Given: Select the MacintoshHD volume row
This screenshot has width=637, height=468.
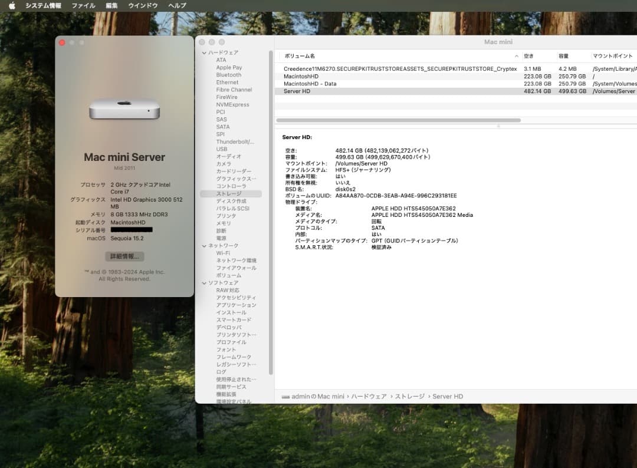Looking at the screenshot, I should pyautogui.click(x=354, y=75).
